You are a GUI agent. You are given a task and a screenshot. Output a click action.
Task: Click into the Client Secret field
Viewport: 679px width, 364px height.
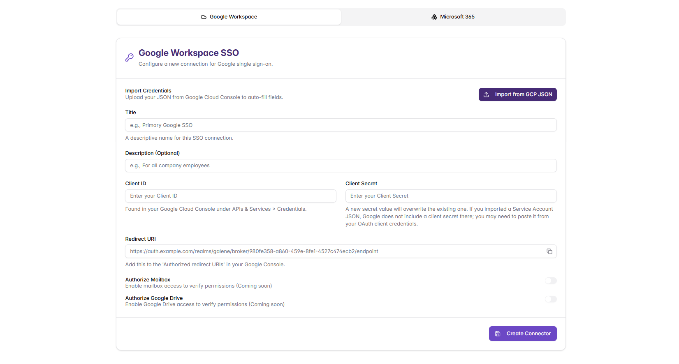(x=451, y=196)
